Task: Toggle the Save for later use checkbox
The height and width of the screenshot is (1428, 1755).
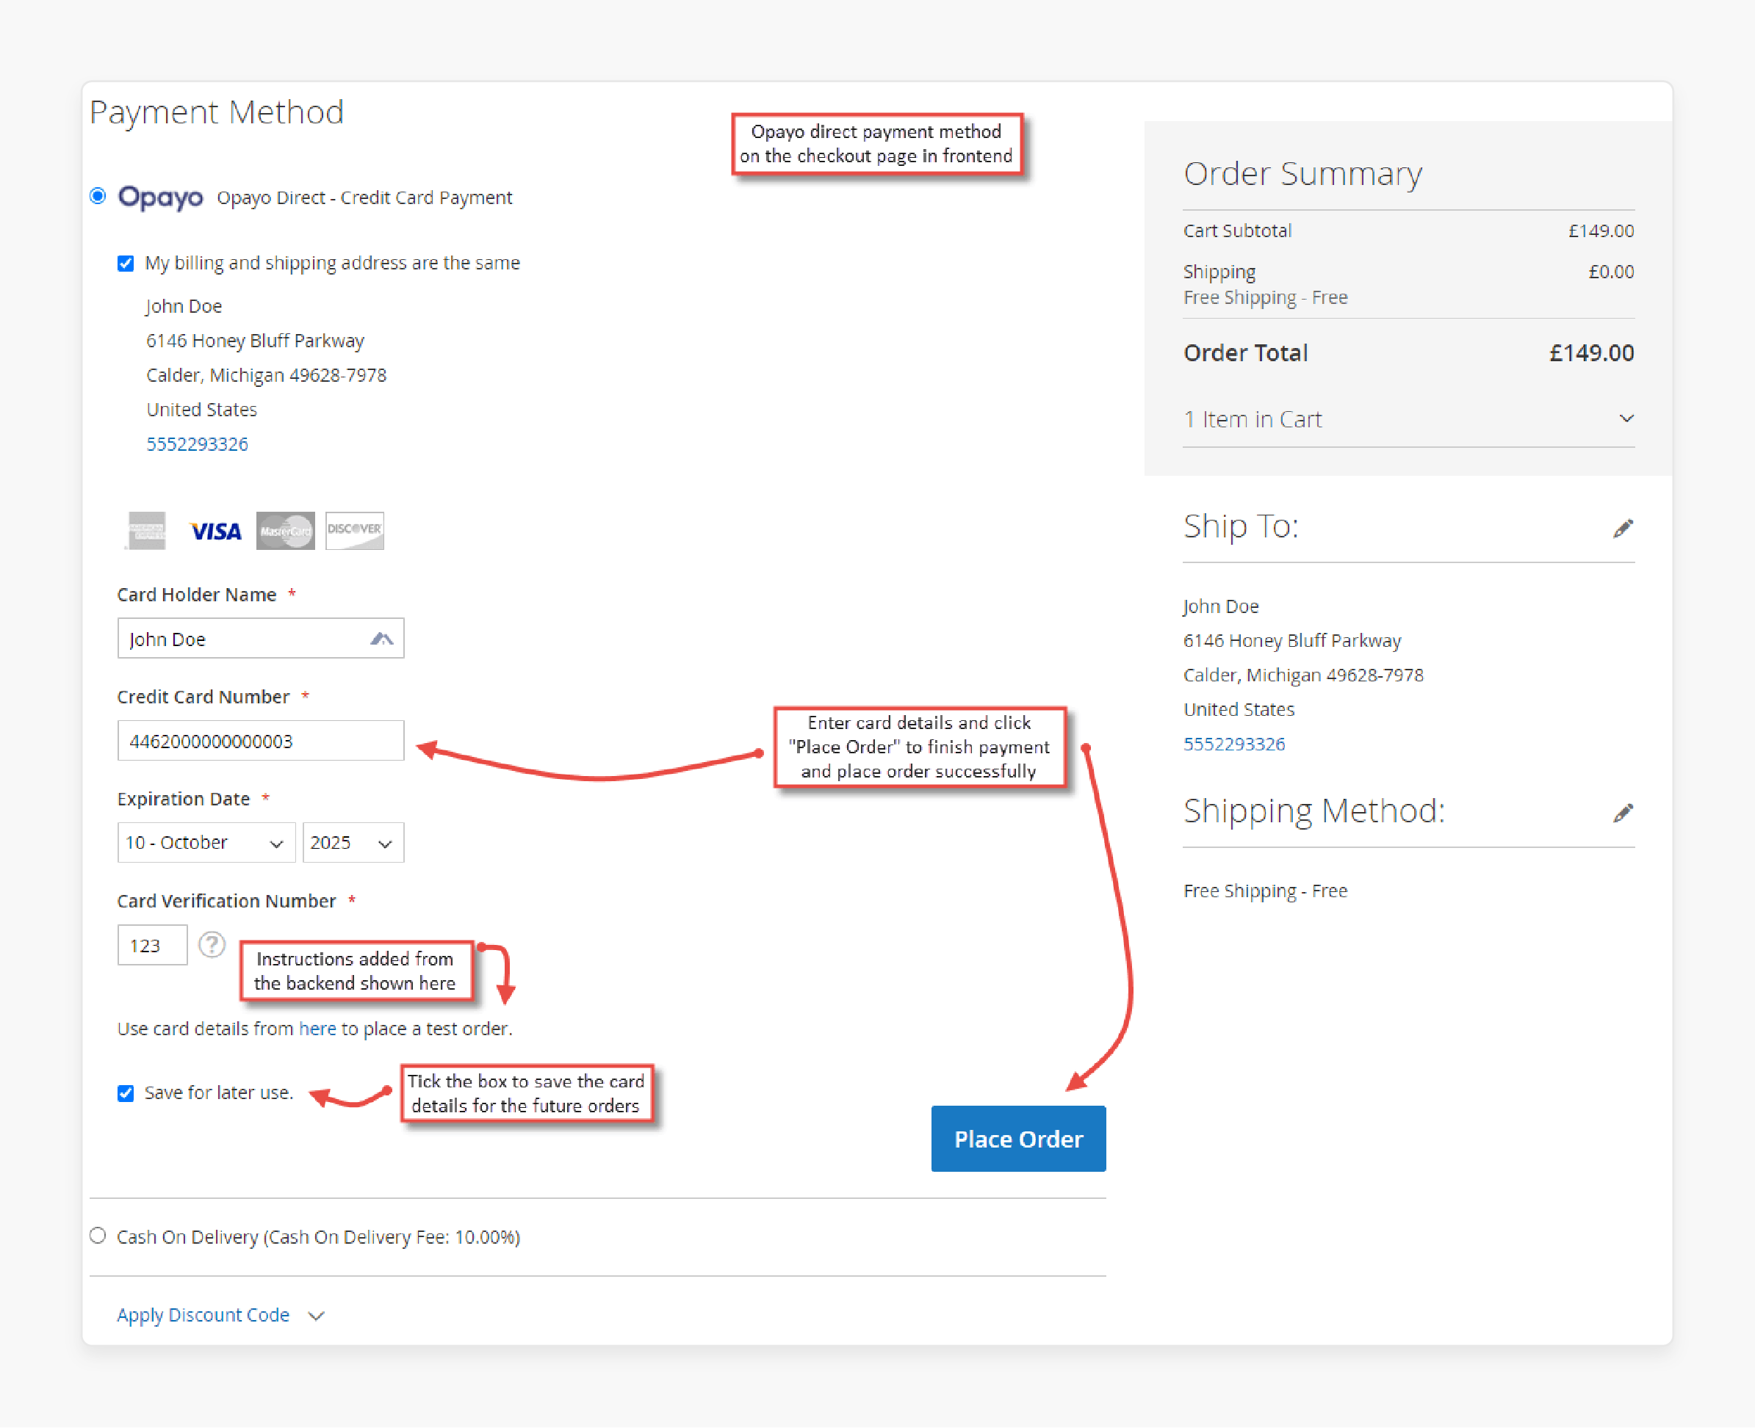Action: pos(125,1093)
